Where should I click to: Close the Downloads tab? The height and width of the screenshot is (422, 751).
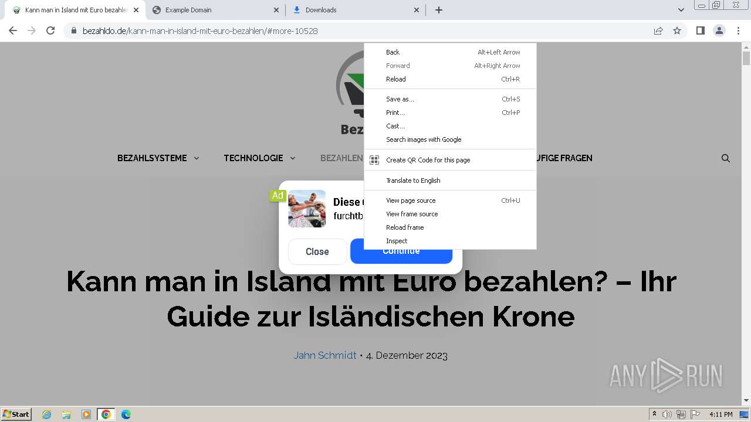click(x=417, y=10)
